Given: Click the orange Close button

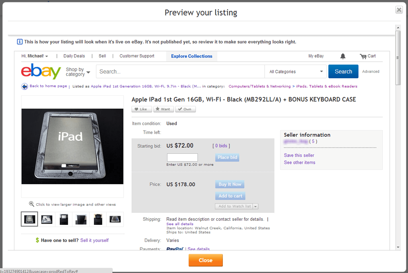Looking at the screenshot, I should 206,260.
